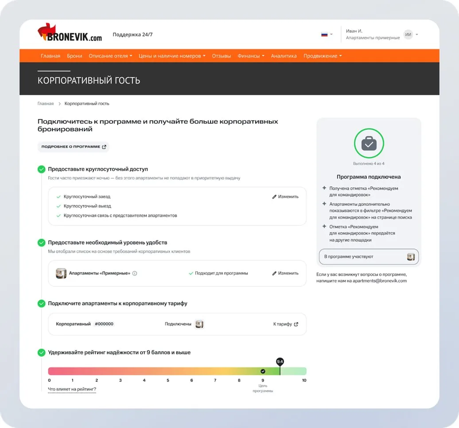Open the Аналитика menu item
The height and width of the screenshot is (428, 459).
tap(284, 56)
